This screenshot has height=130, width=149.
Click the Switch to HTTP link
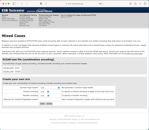[66, 17]
